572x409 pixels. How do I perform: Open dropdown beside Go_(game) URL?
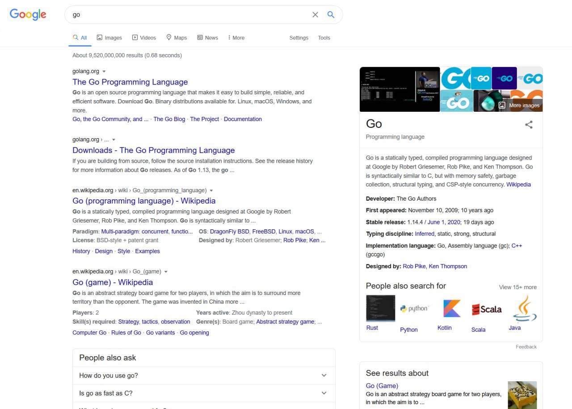pyautogui.click(x=166, y=272)
